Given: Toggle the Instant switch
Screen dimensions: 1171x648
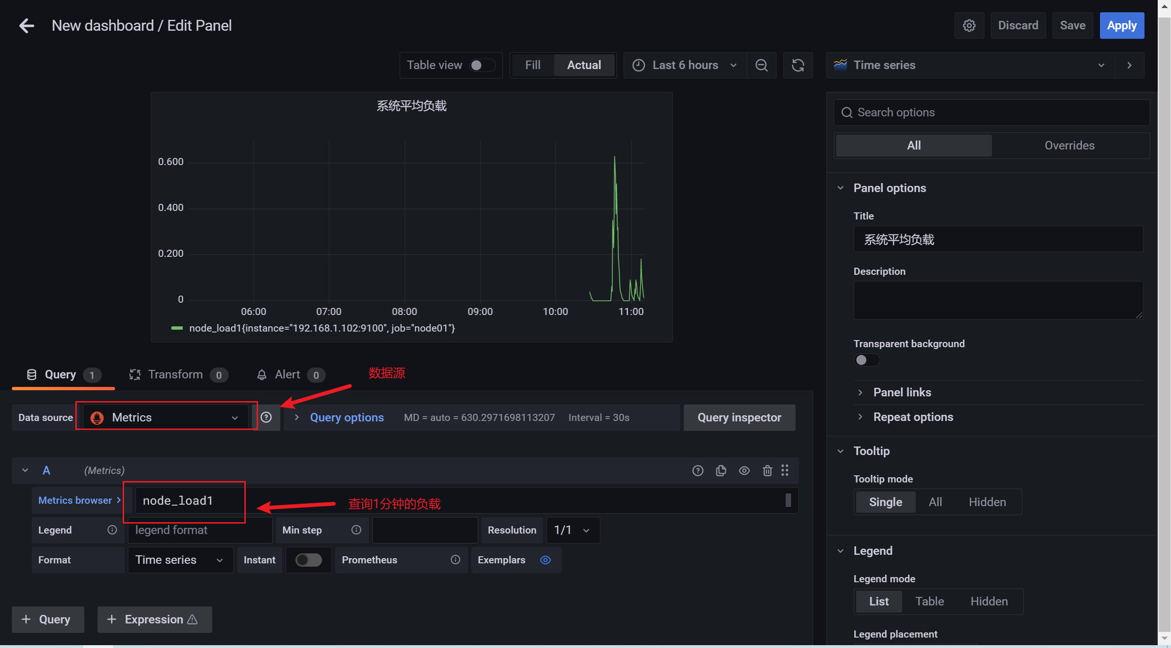Looking at the screenshot, I should 309,560.
